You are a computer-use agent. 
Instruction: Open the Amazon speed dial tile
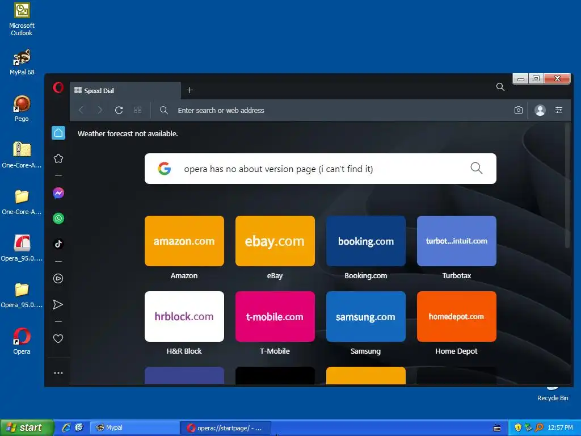[184, 241]
